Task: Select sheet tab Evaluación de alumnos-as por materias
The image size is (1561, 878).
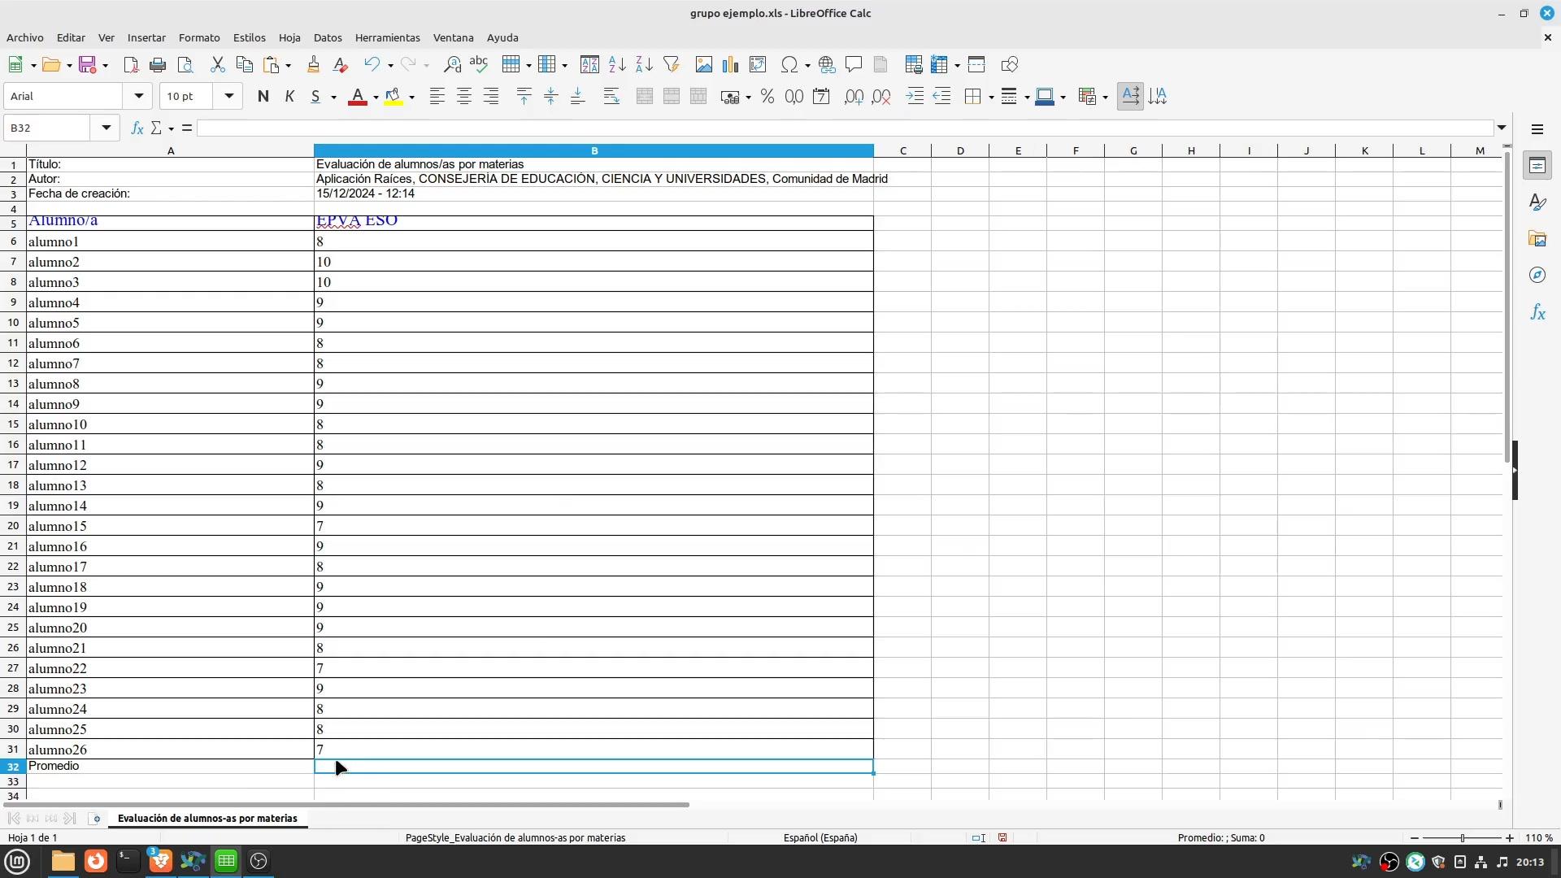Action: point(207,819)
